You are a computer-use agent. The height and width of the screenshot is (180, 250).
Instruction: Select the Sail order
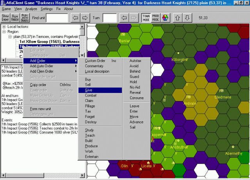(137, 127)
